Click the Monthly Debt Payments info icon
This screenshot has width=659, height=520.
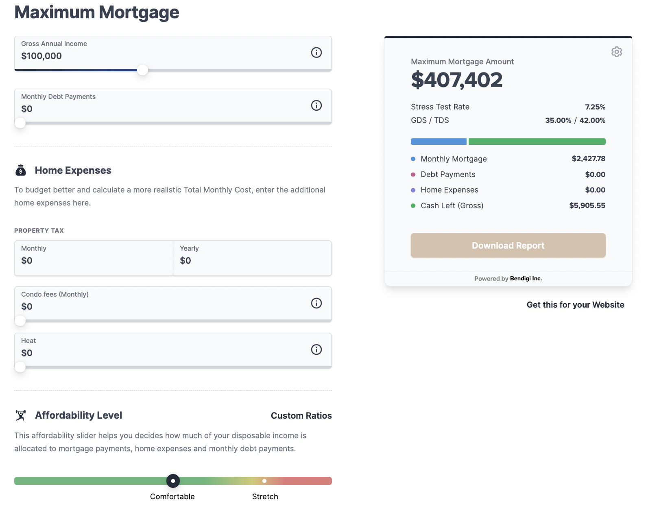[x=317, y=105]
